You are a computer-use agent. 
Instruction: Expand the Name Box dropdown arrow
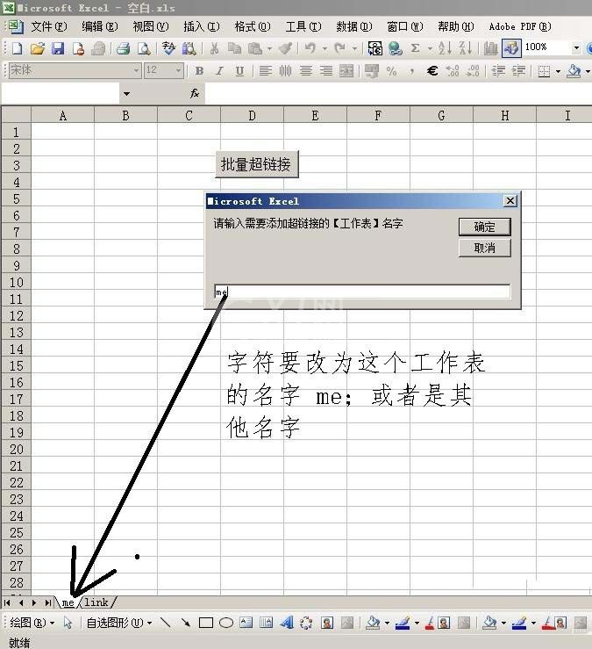click(x=126, y=94)
